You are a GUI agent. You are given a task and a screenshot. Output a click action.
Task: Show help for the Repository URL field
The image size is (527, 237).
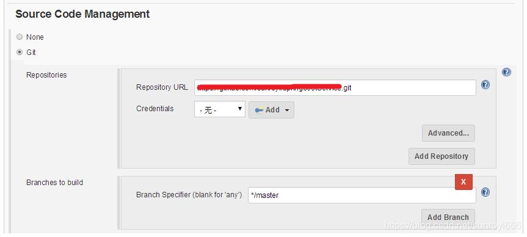(485, 85)
